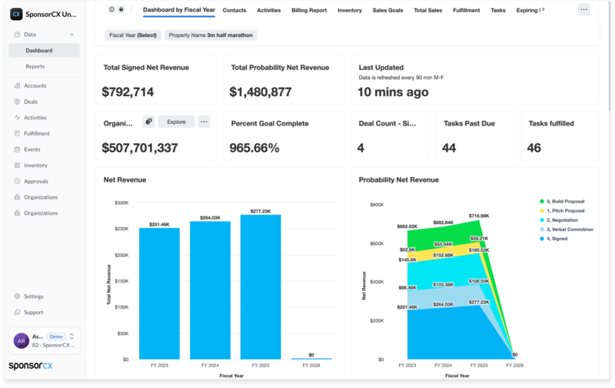Click the Deal Count value 4
This screenshot has height=388, width=615.
[361, 148]
